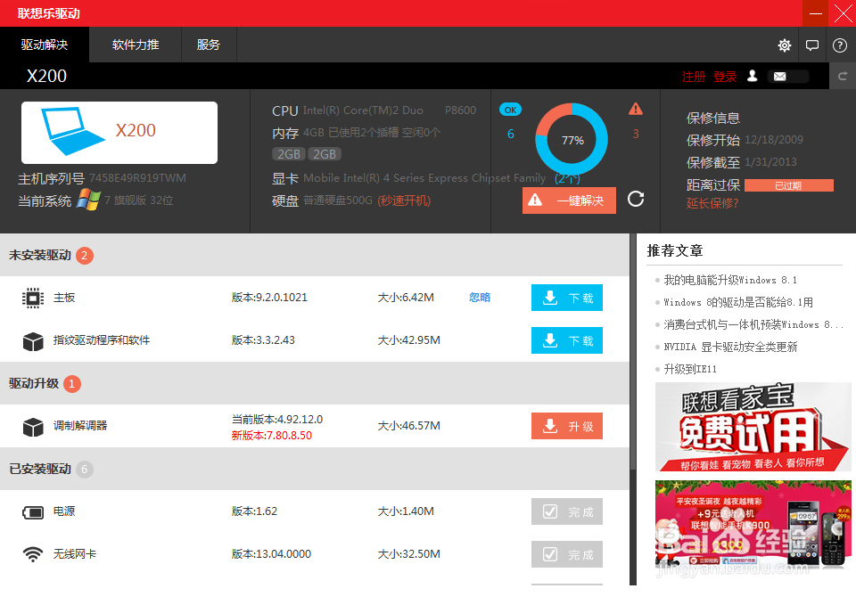
Task: Open the settings gear icon
Action: pos(784,45)
